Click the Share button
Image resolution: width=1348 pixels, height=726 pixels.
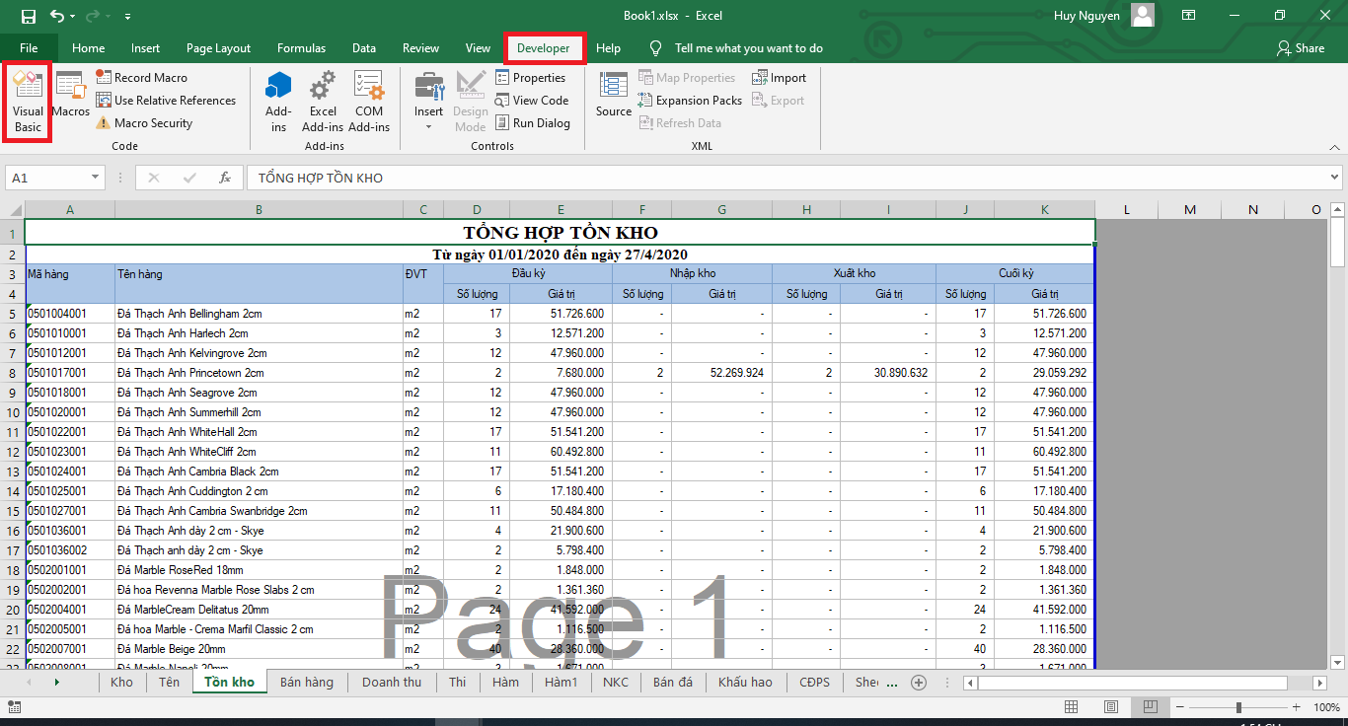point(1300,48)
